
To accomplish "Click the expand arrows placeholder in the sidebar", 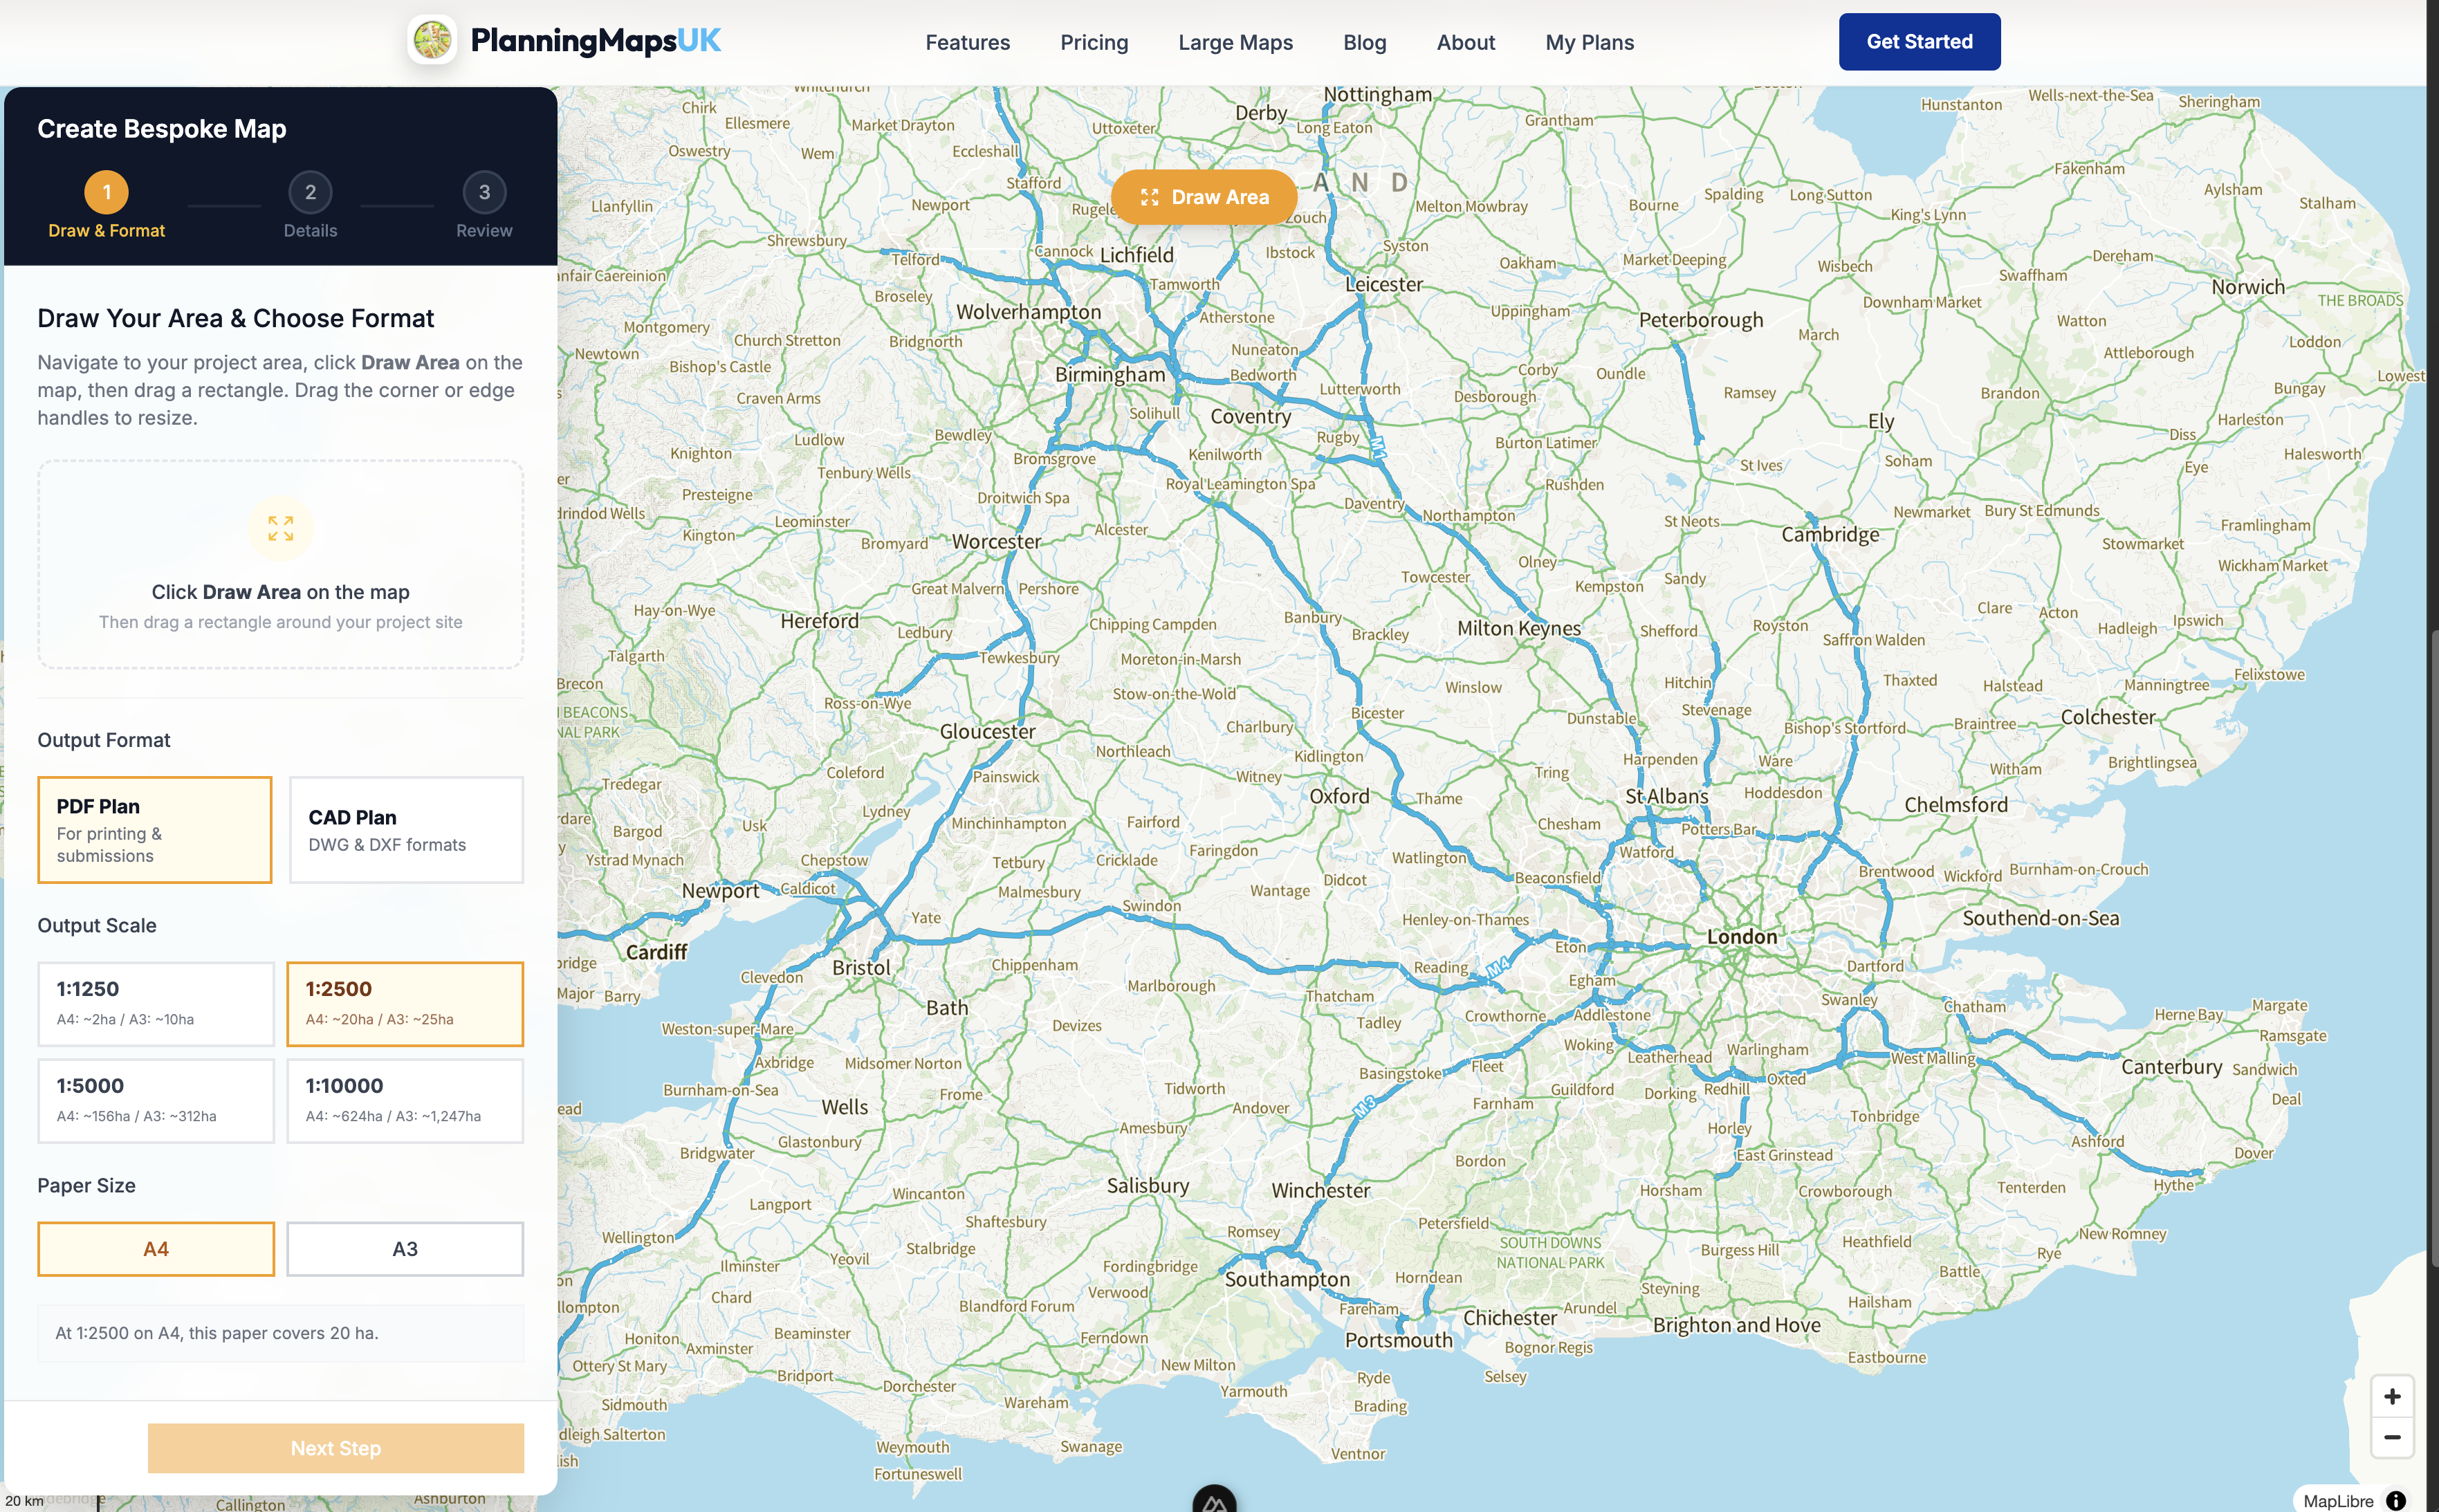I will coord(281,528).
